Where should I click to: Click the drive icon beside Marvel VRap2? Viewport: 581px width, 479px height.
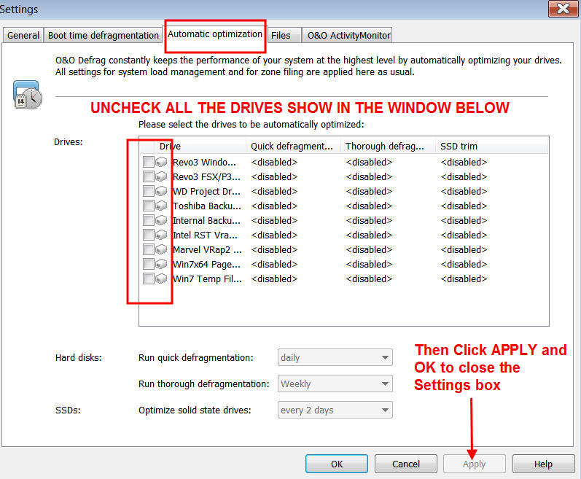pos(161,249)
